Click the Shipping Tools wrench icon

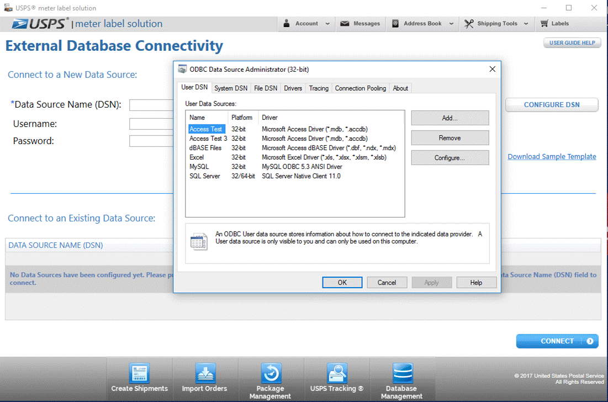pos(469,24)
